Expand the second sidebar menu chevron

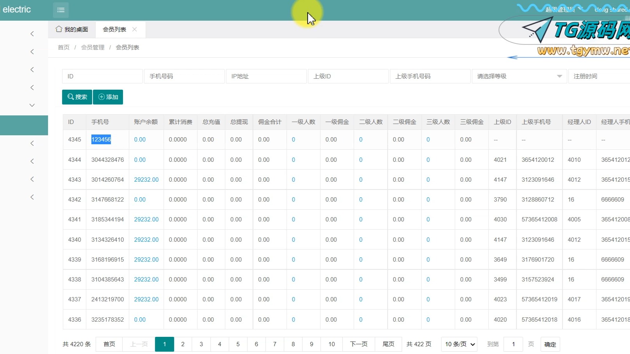click(x=32, y=52)
